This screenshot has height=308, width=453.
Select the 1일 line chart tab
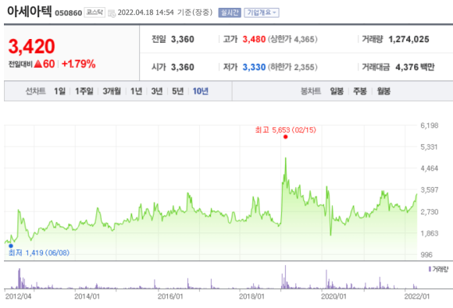[60, 91]
